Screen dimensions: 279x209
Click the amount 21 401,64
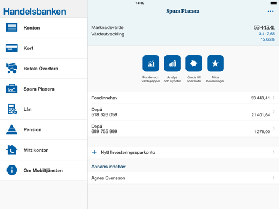pos(260,115)
